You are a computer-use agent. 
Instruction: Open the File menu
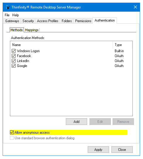tap(7, 15)
